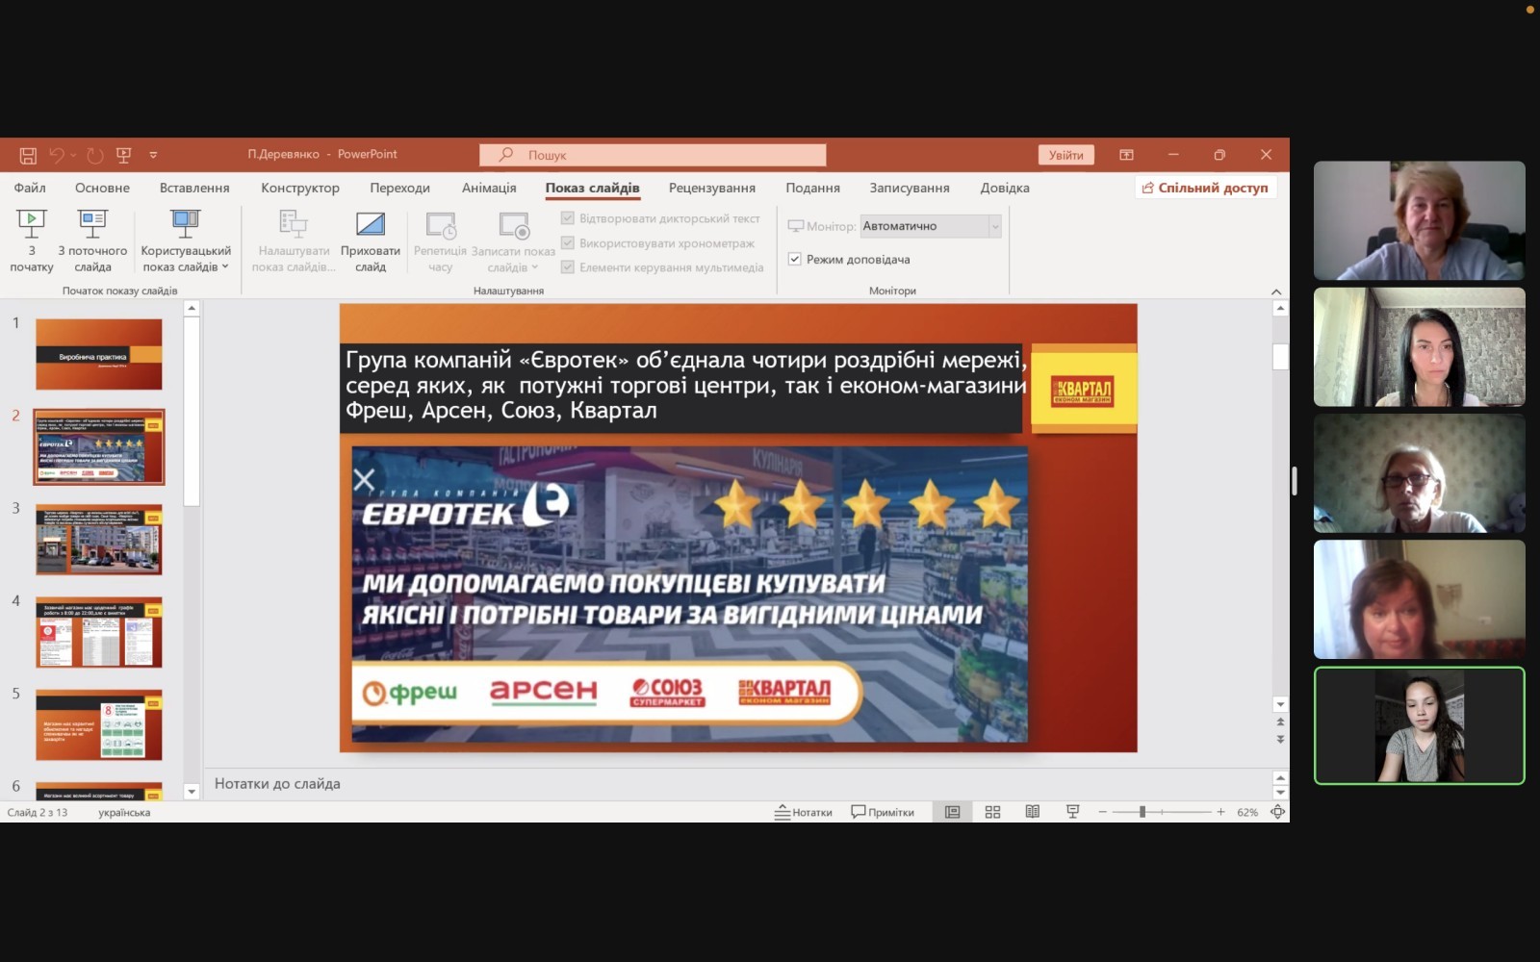The height and width of the screenshot is (962, 1540).
Task: Switch to Reading view icon
Action: tap(1032, 813)
